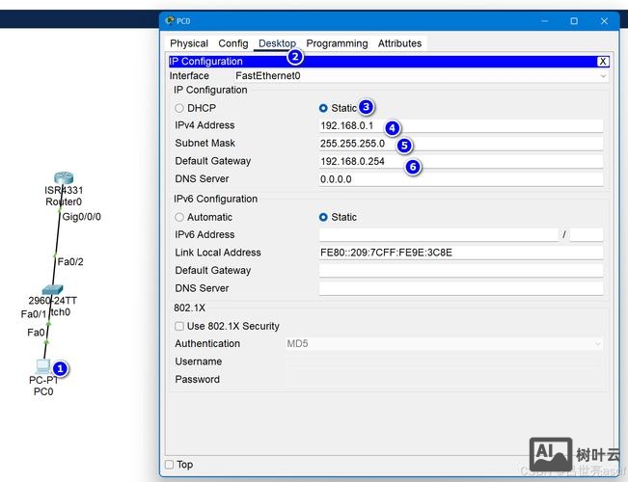This screenshot has height=482, width=628.
Task: Select Static under IPv4 IP Configuration
Action: (x=323, y=108)
